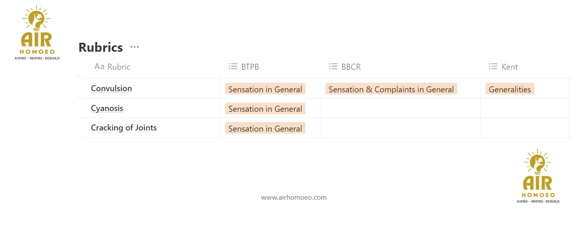Open the ellipsis menu beside Rubrics title
The image size is (582, 225).
pyautogui.click(x=135, y=47)
